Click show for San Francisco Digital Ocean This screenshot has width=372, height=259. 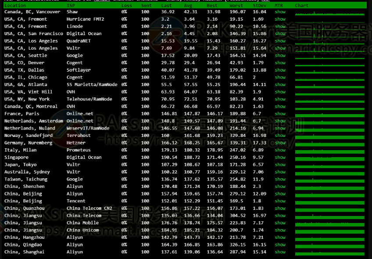coord(280,34)
